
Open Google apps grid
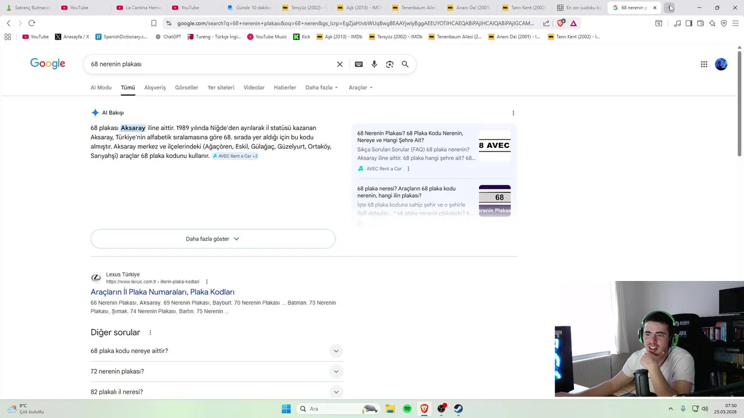pyautogui.click(x=704, y=64)
